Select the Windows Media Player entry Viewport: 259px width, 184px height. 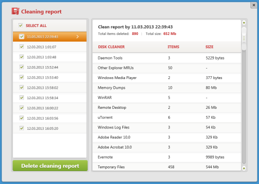[x=167, y=78]
